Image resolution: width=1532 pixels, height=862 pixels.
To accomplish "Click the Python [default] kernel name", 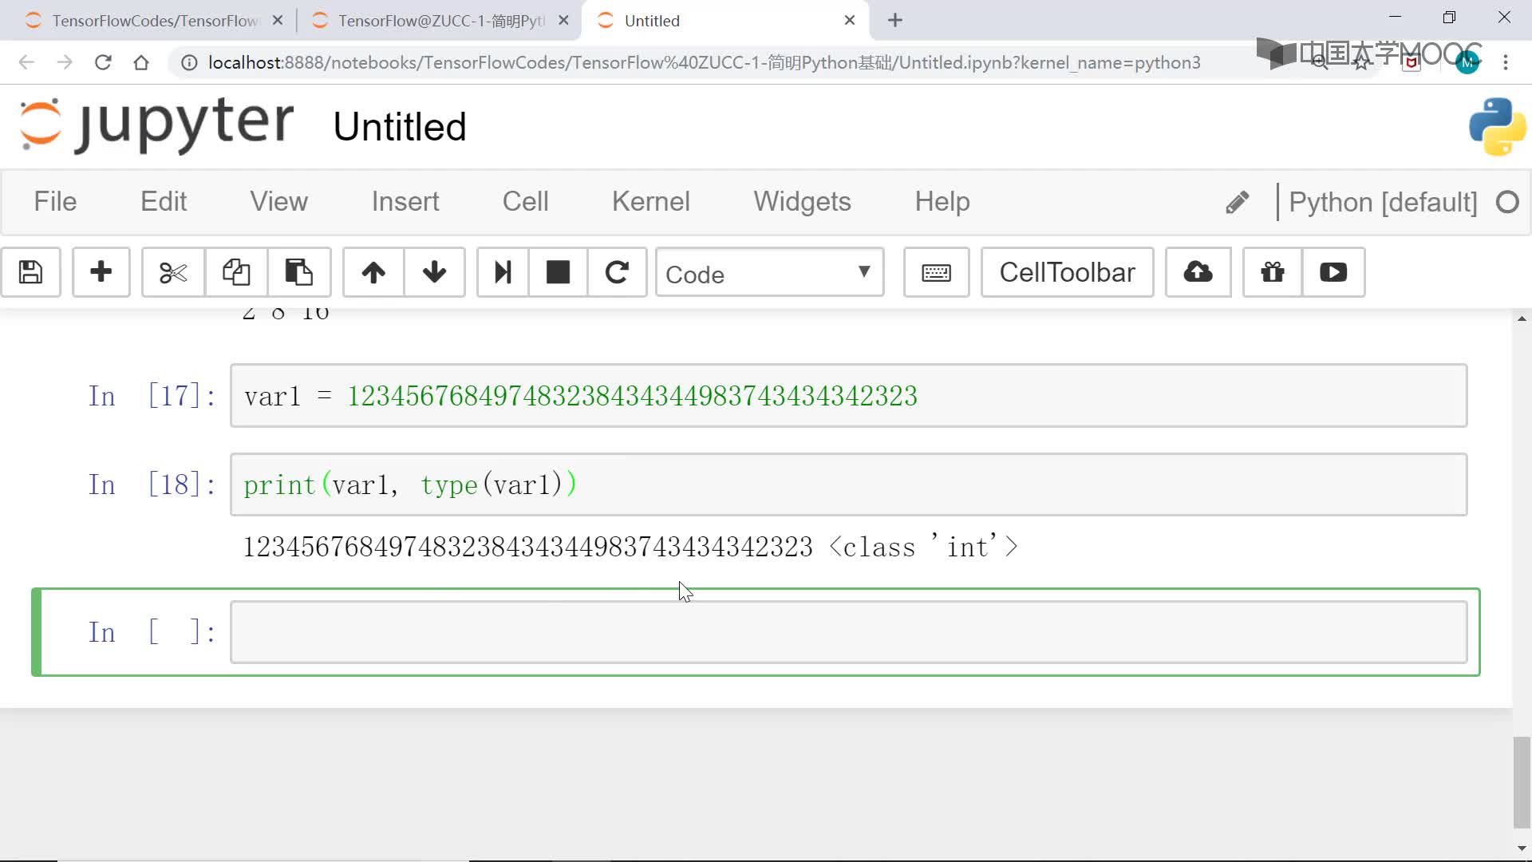I will [x=1383, y=202].
